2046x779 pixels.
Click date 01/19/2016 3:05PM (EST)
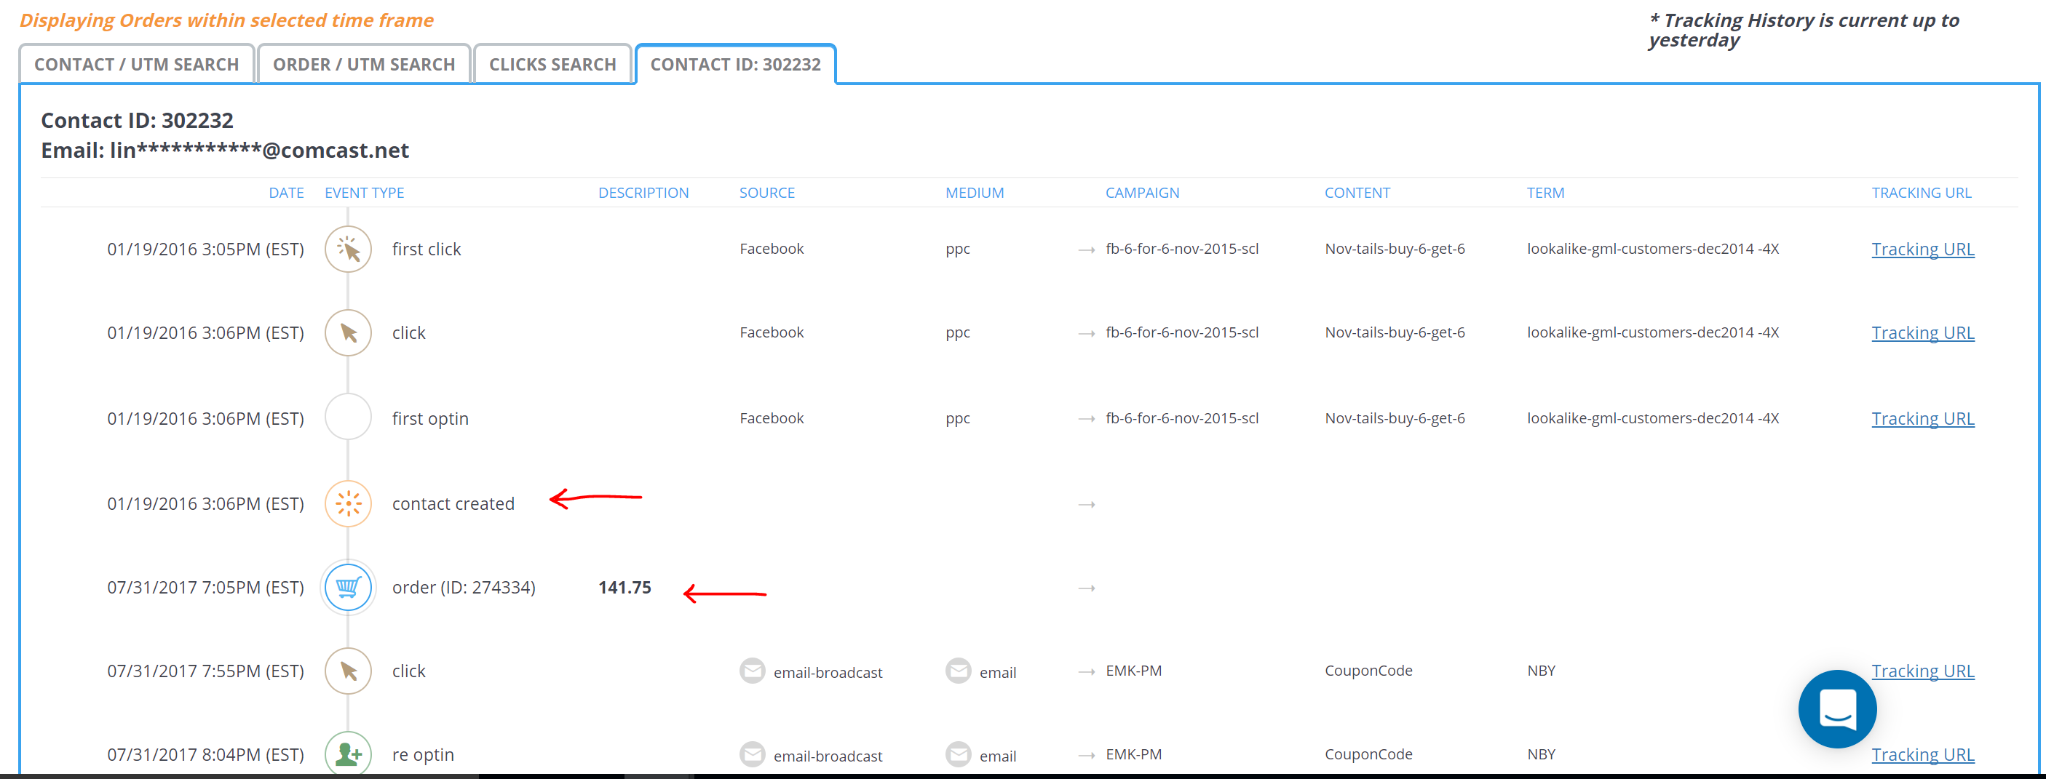click(206, 249)
